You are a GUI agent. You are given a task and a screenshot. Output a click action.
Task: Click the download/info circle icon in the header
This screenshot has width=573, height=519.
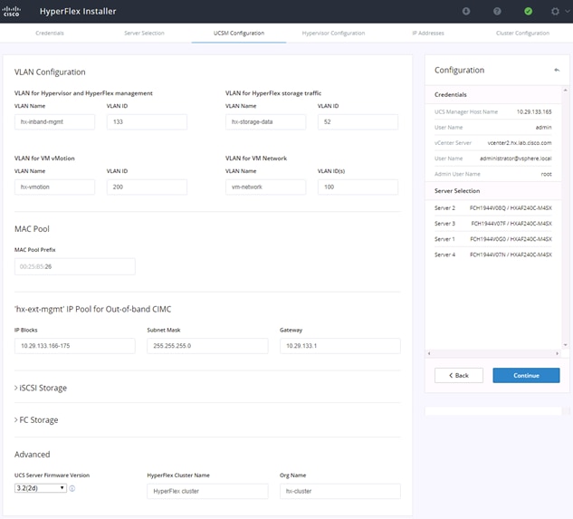(466, 12)
